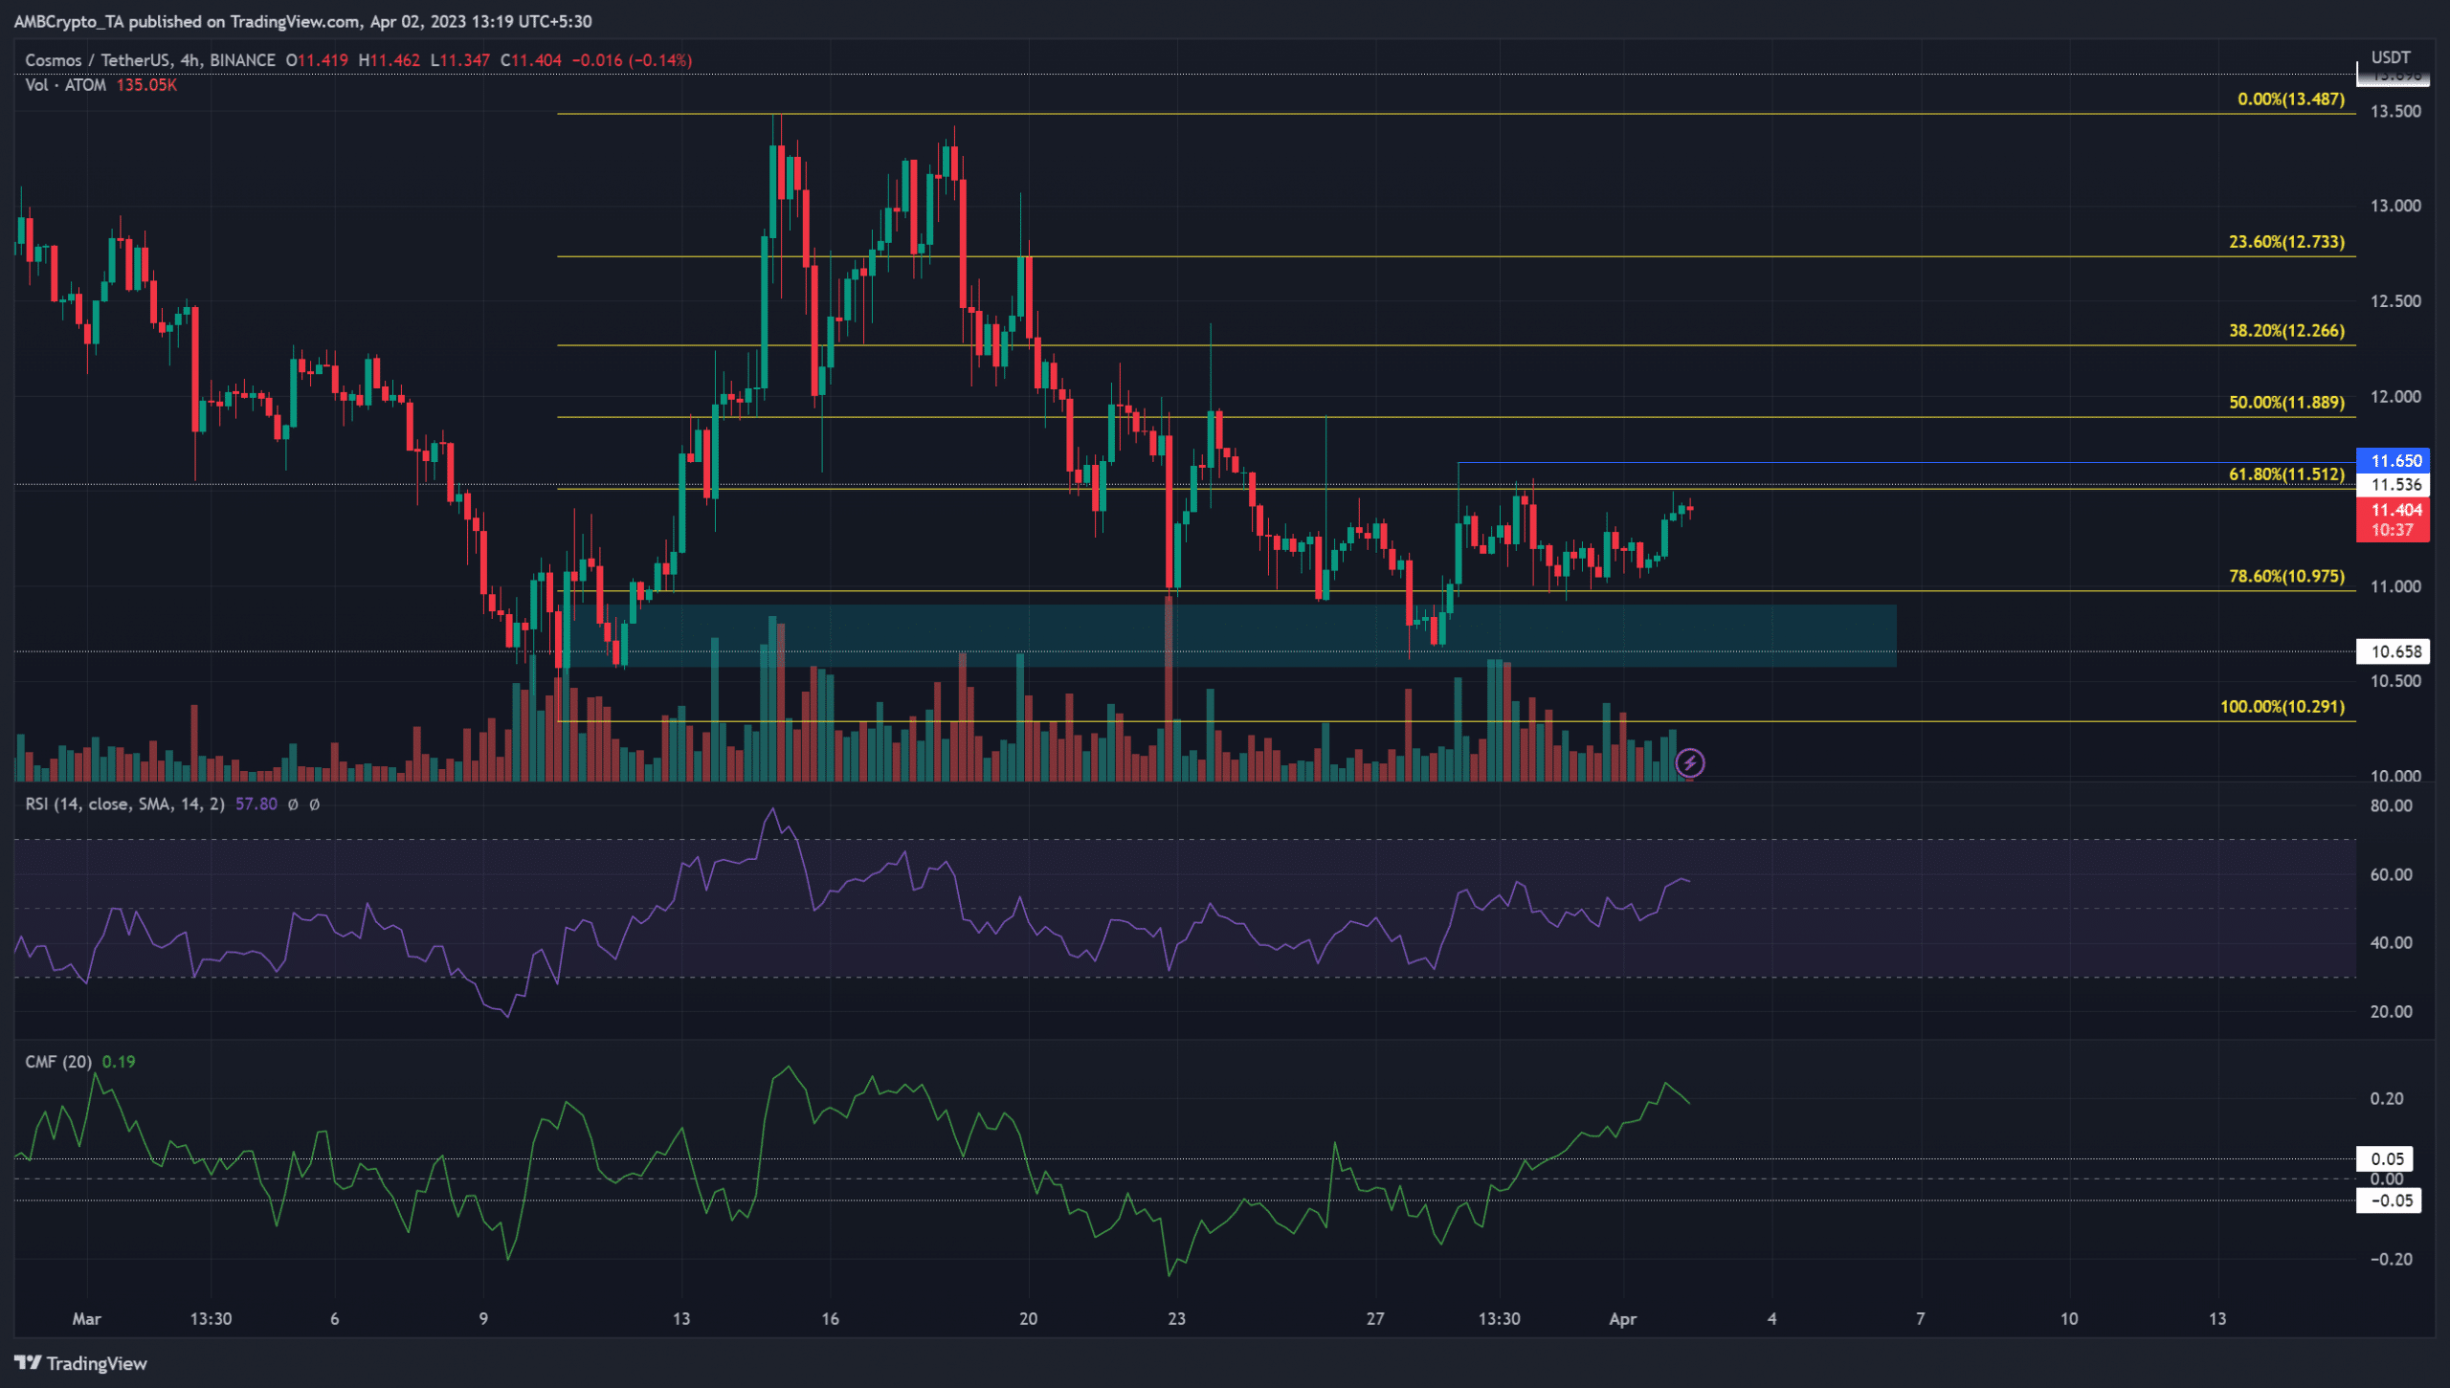Click the closing price C11.404 in header

pyautogui.click(x=531, y=60)
